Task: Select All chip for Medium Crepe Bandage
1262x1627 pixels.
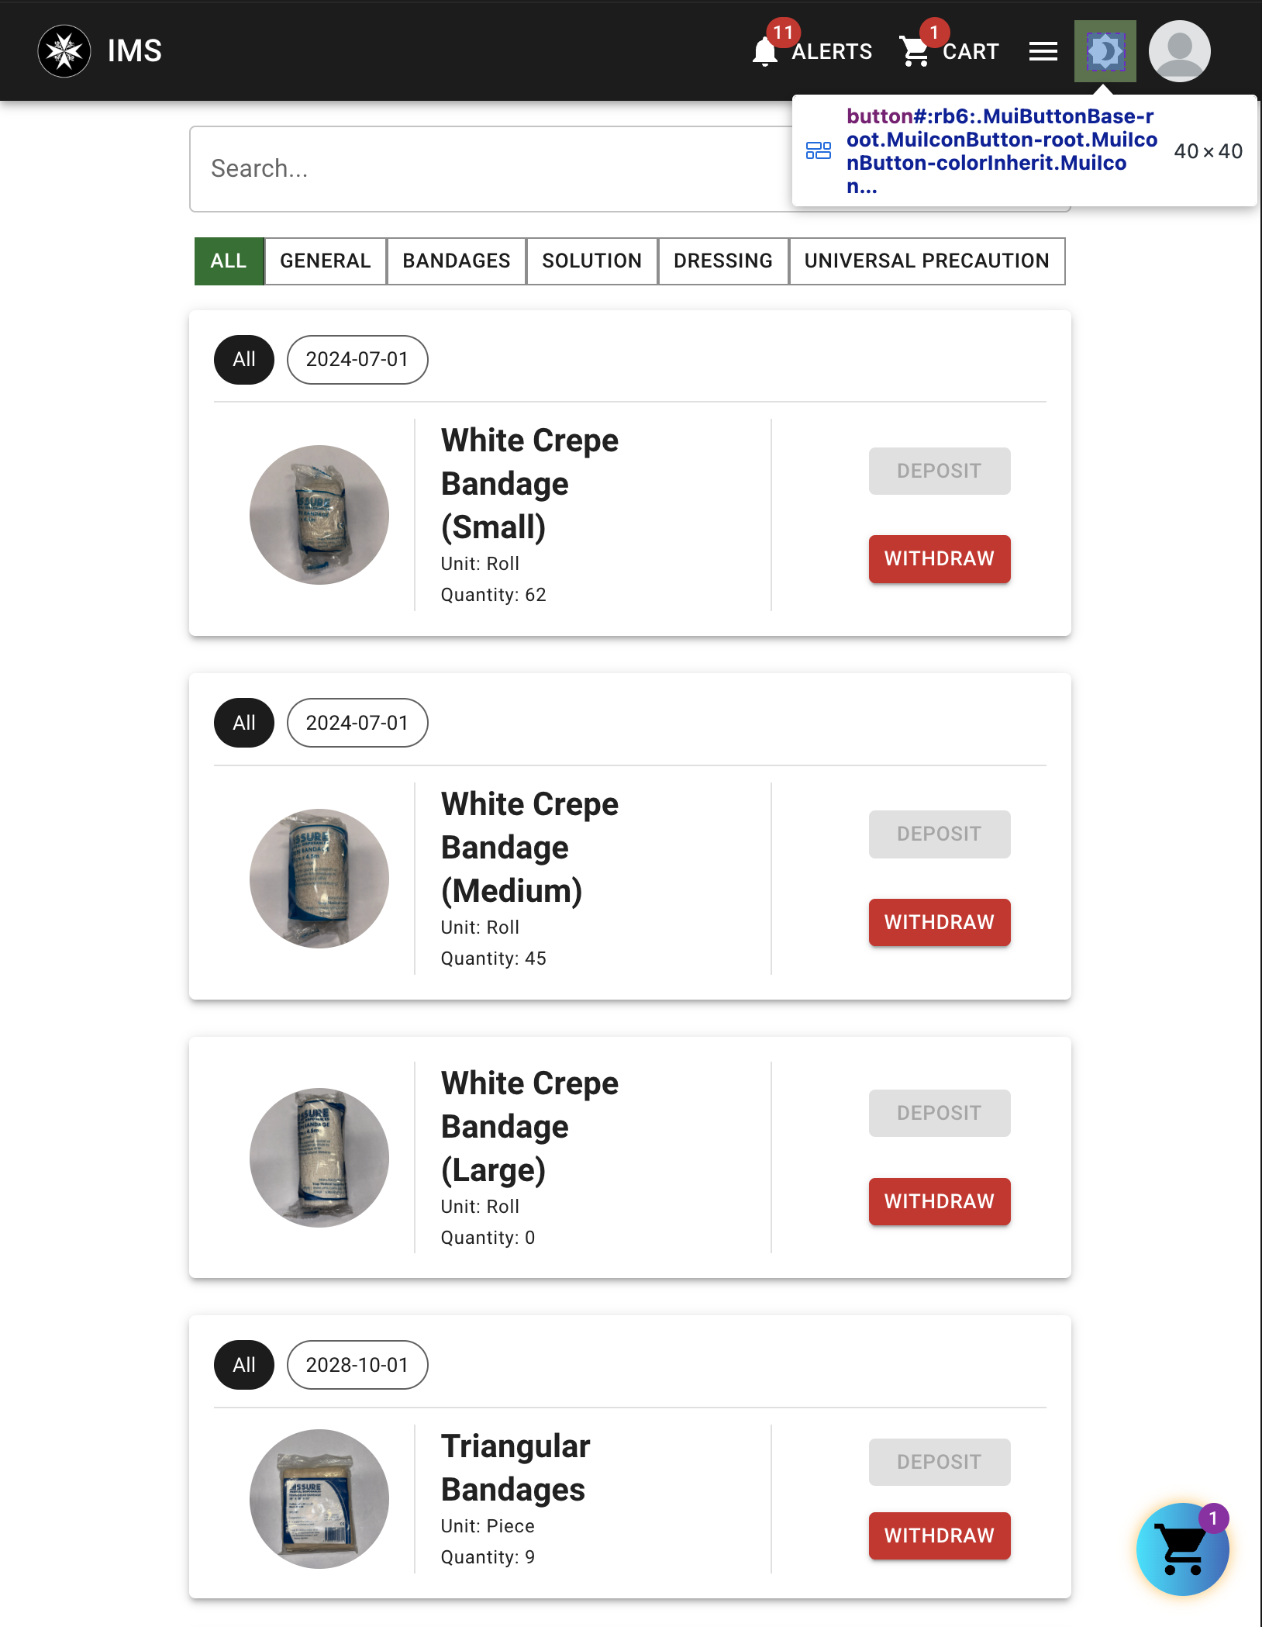Action: pos(244,724)
